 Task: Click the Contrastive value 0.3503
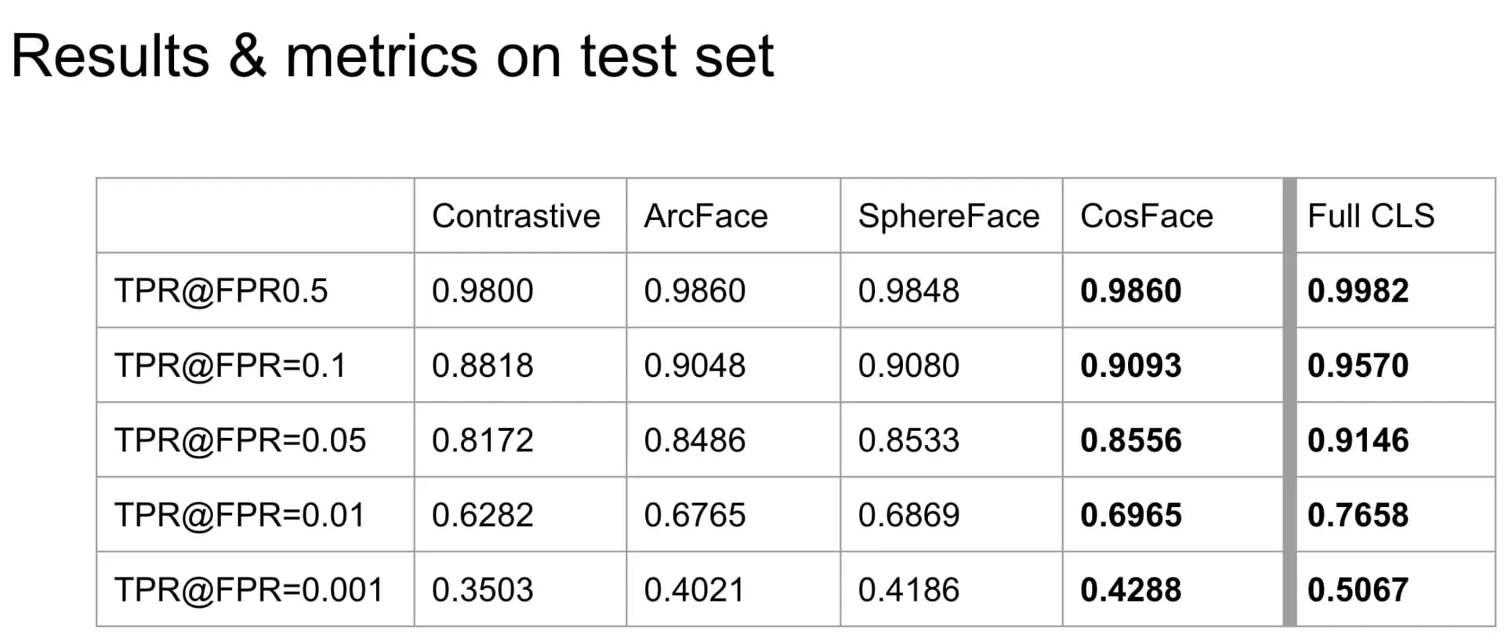coord(482,589)
